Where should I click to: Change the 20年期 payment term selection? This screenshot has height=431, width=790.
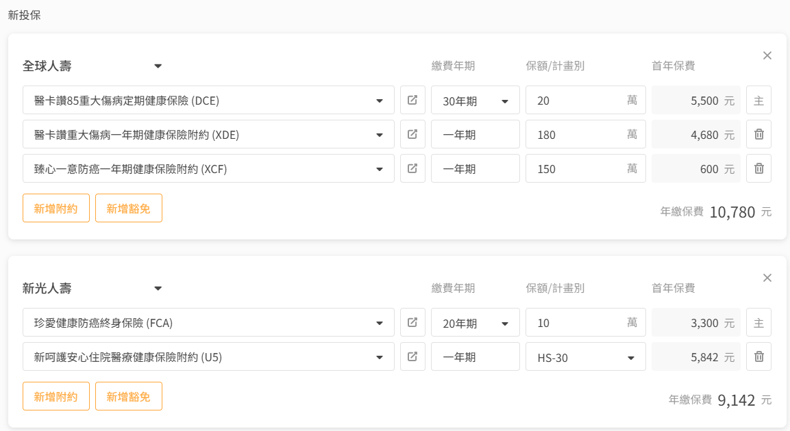[475, 323]
